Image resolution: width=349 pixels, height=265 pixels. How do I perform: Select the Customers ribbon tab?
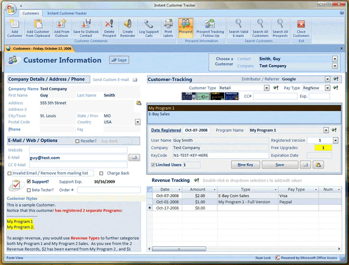pos(31,12)
